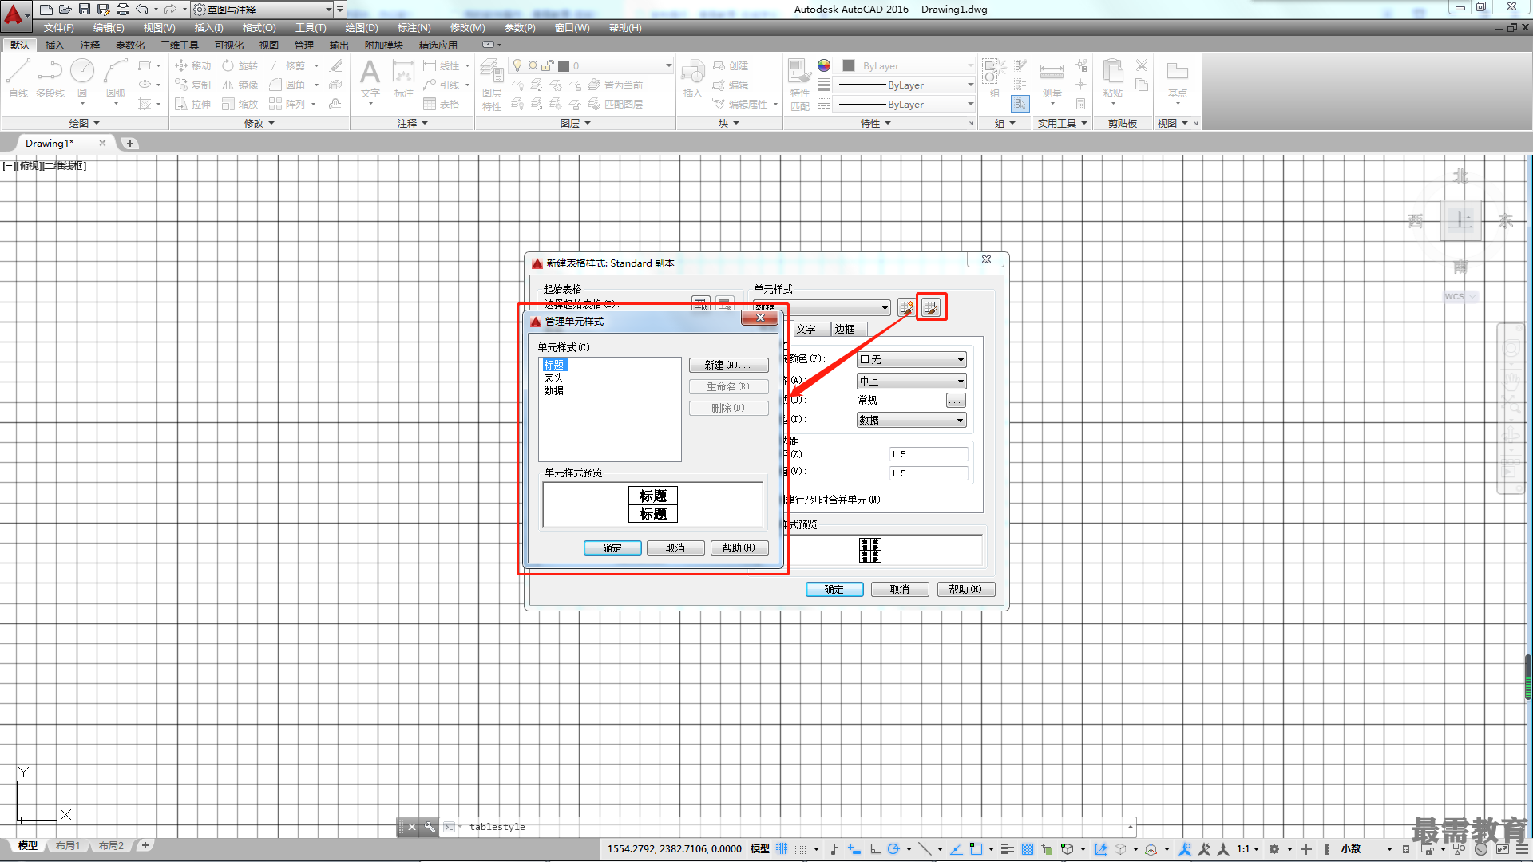Click Match Properties (特性匹配) icon
This screenshot has height=862, width=1533.
tap(799, 85)
